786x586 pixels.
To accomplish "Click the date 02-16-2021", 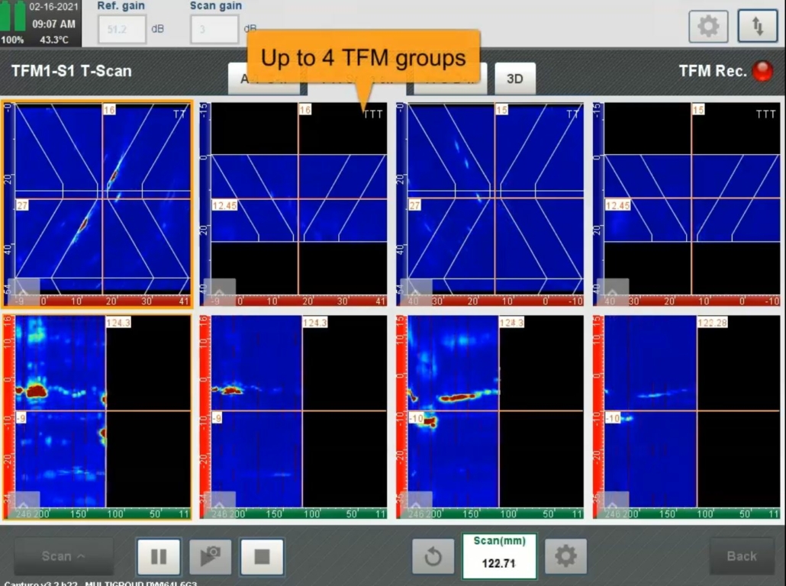I will click(x=53, y=7).
